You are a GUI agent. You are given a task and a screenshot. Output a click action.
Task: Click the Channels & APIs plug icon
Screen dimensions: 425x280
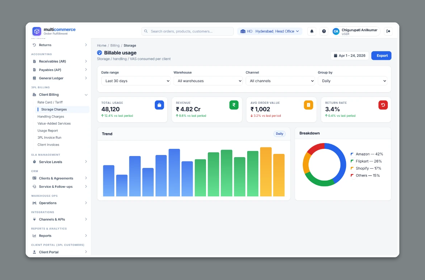(34, 219)
